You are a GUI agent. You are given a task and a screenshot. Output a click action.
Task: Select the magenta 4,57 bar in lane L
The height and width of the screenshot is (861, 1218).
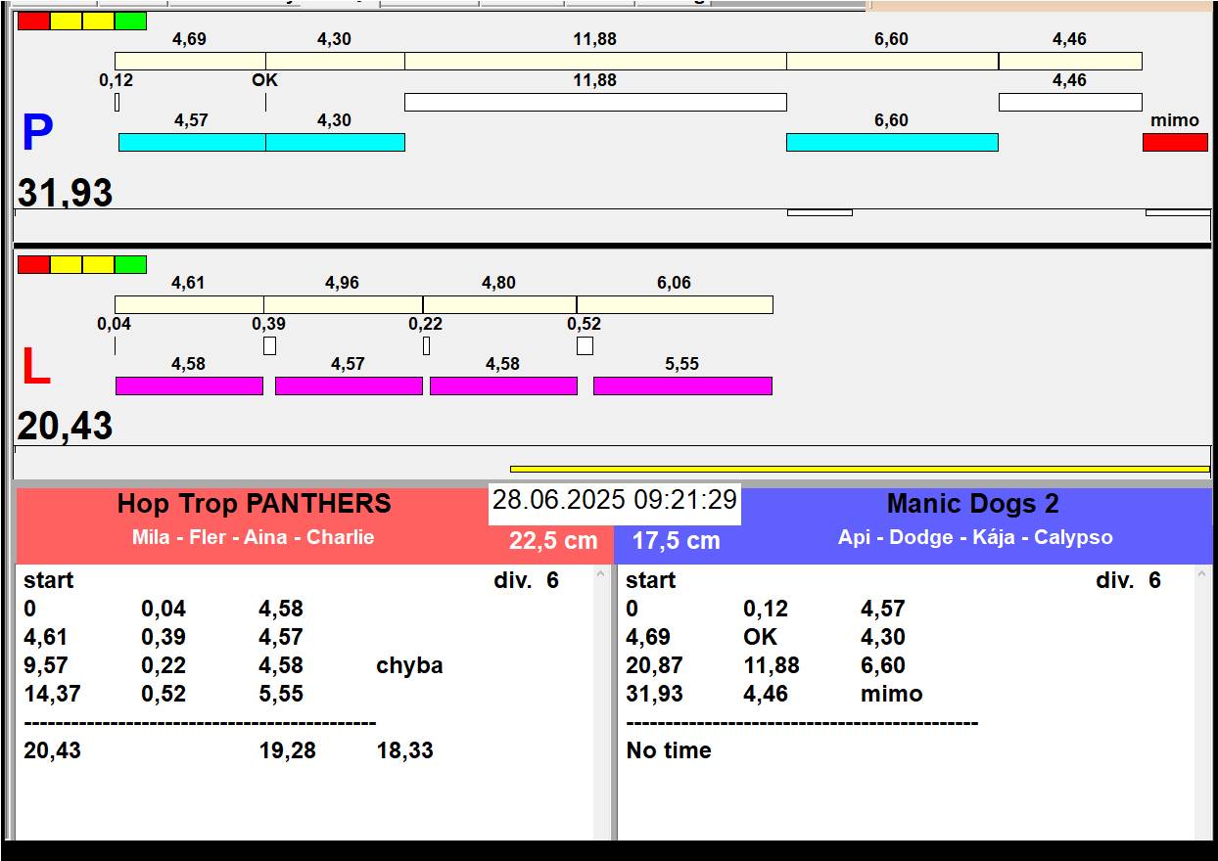click(349, 385)
